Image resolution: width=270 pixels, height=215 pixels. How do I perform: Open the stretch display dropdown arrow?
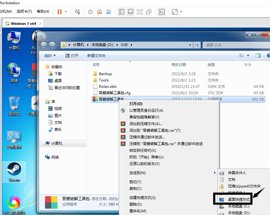coord(181,12)
